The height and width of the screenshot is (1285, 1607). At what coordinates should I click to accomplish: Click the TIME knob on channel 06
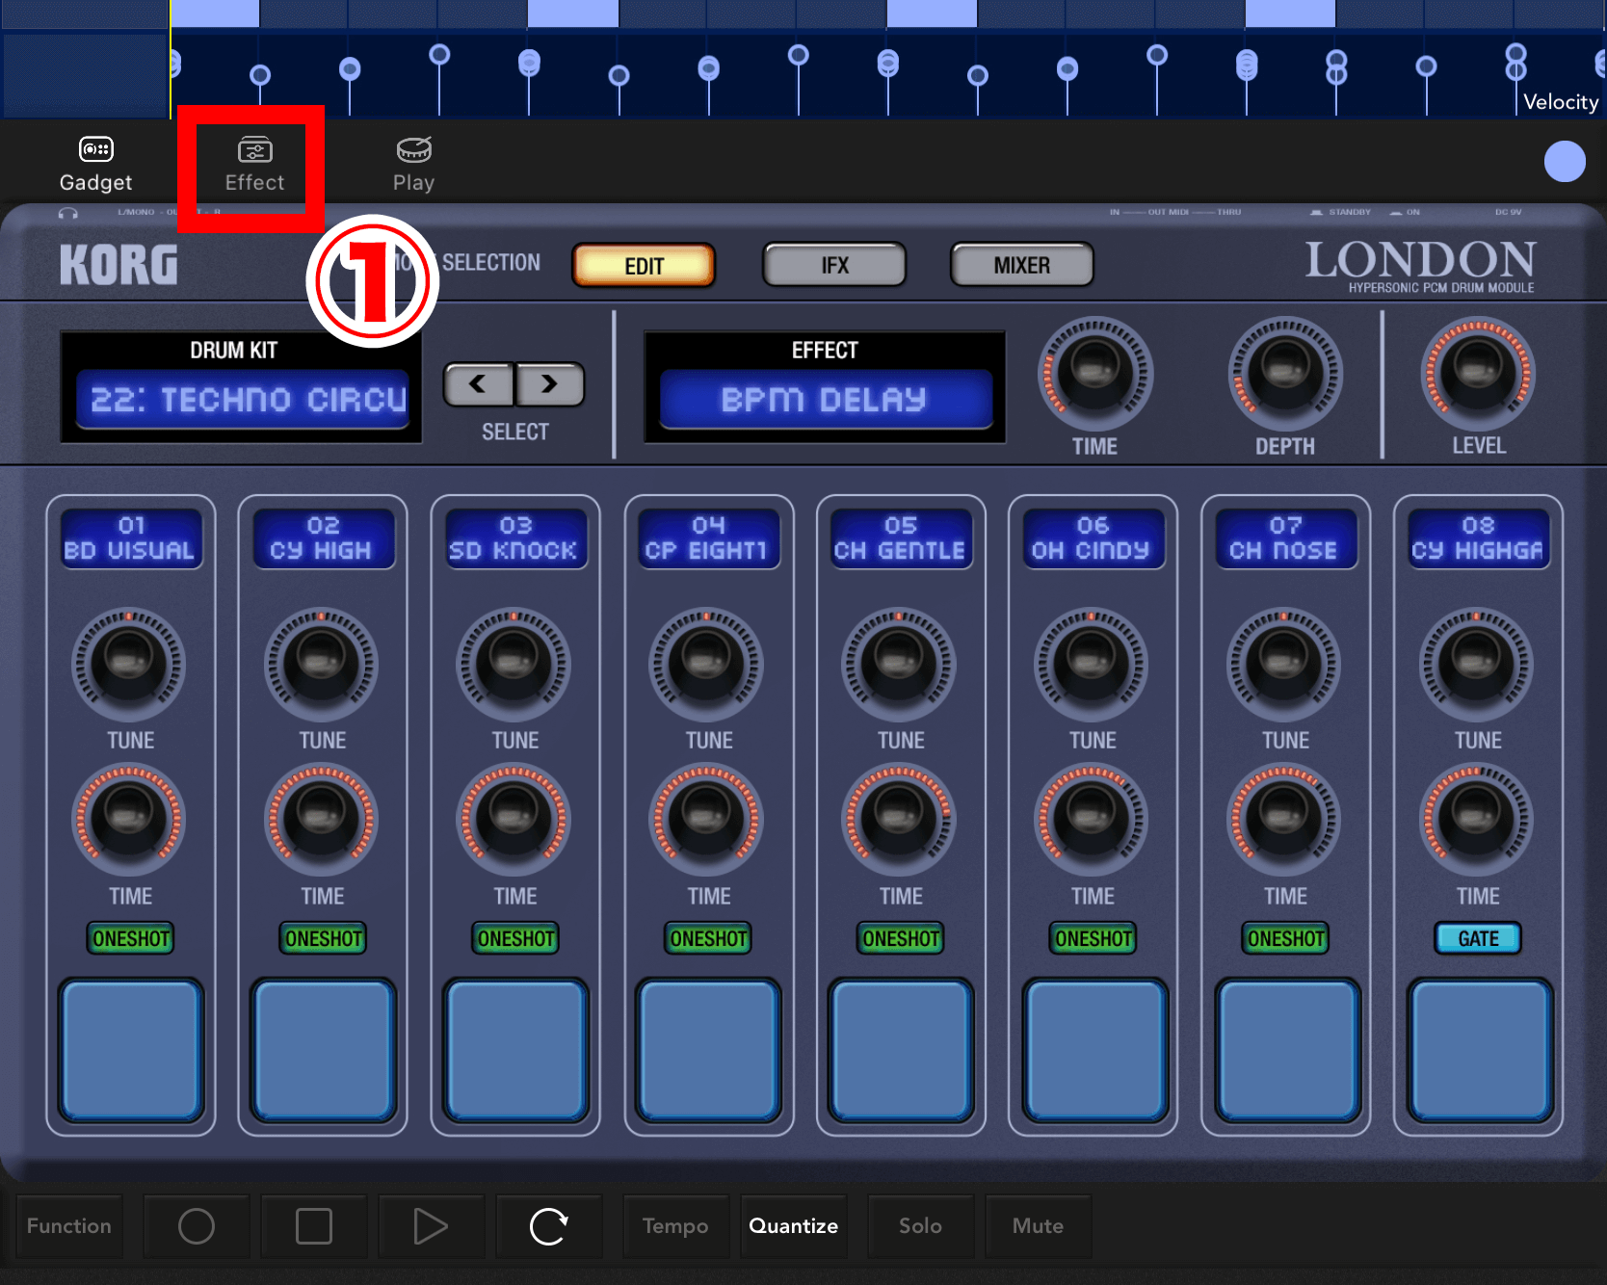pos(1092,821)
